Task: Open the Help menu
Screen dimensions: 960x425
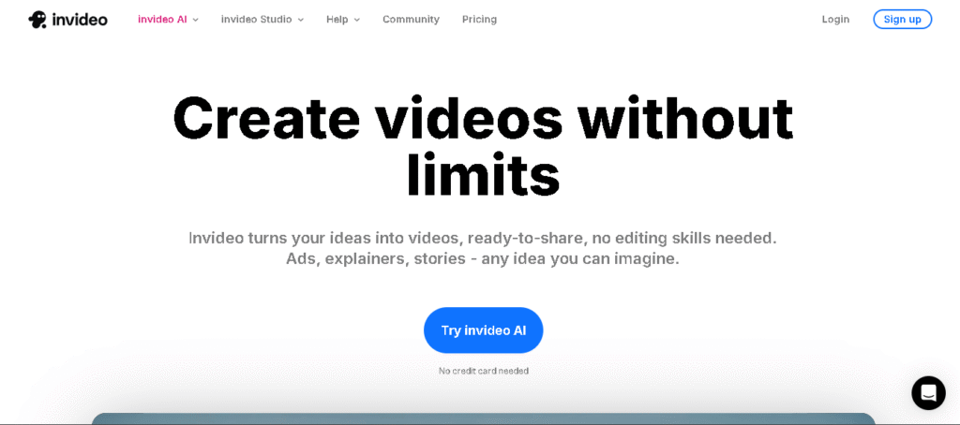Action: tap(337, 20)
